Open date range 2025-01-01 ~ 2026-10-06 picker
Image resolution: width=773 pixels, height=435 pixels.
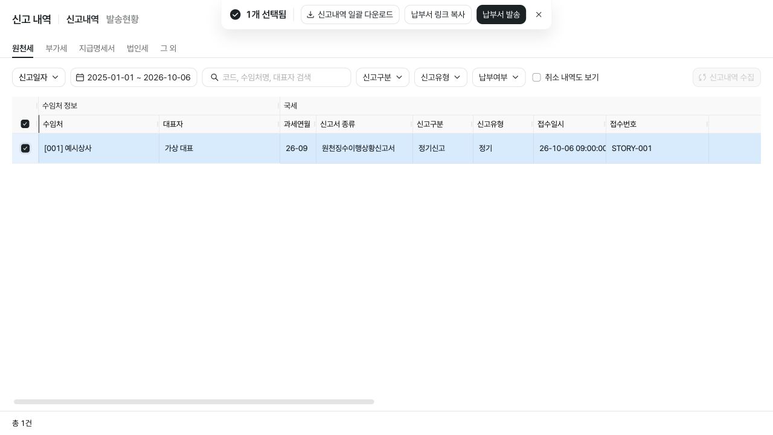point(133,77)
